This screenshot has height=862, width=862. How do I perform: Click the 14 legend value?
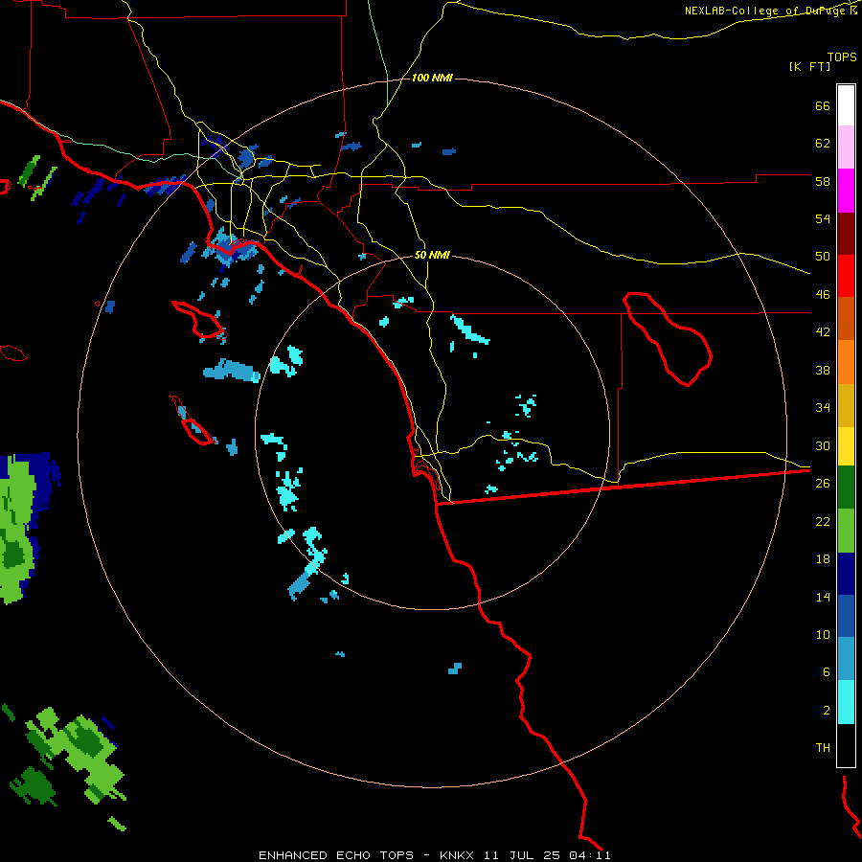(823, 597)
